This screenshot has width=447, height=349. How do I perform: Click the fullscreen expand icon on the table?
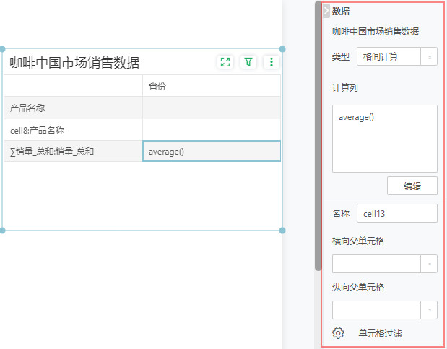pyautogui.click(x=225, y=62)
